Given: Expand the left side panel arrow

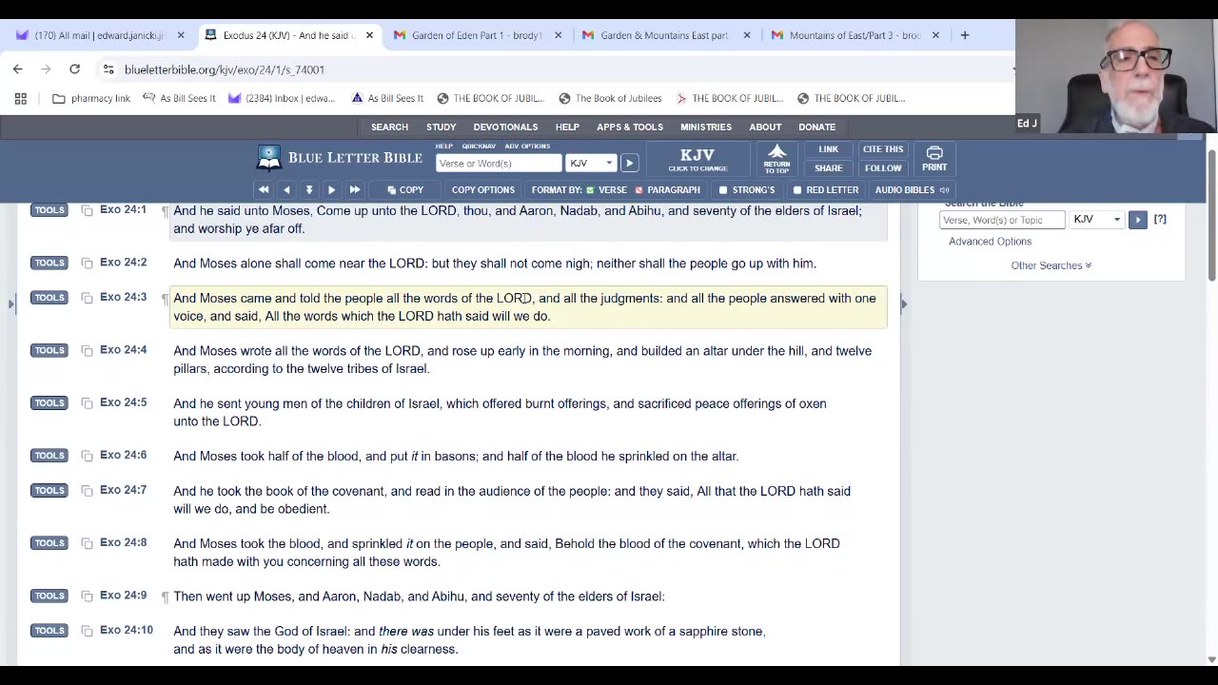Looking at the screenshot, I should (x=11, y=304).
